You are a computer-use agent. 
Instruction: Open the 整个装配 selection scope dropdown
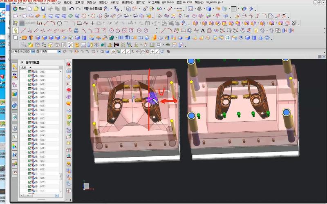59,51
